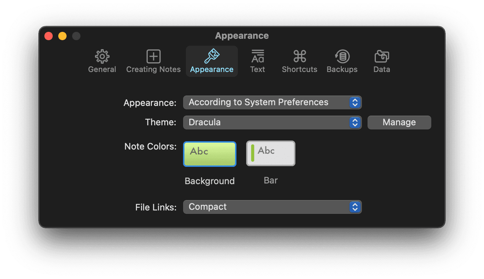
Task: Toggle the Bar color preview swatch
Action: [x=270, y=153]
